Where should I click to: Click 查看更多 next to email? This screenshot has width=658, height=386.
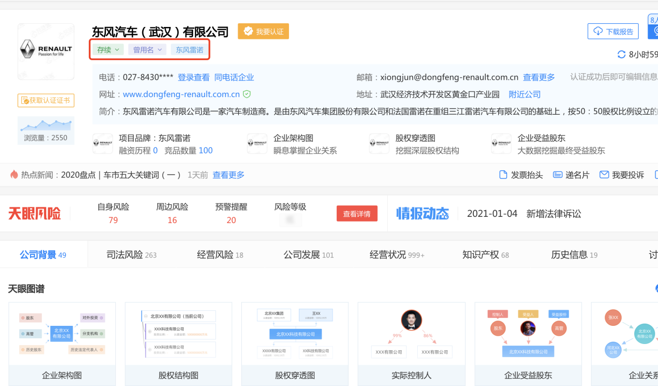539,77
